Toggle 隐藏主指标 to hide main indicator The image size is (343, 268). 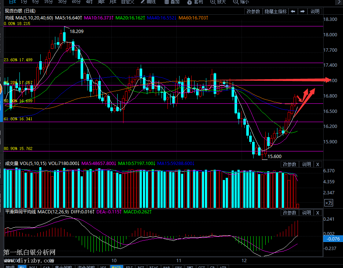276,11
